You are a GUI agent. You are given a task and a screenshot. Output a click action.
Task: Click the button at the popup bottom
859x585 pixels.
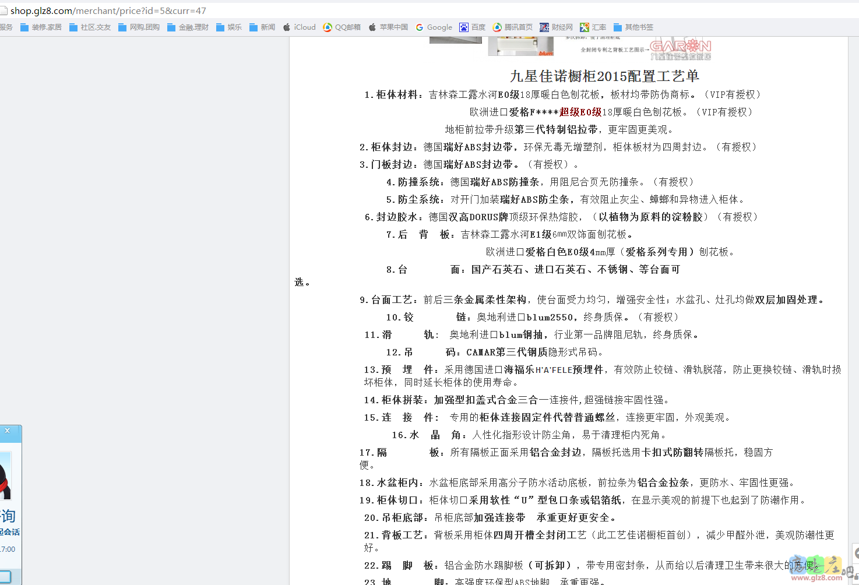(5, 576)
